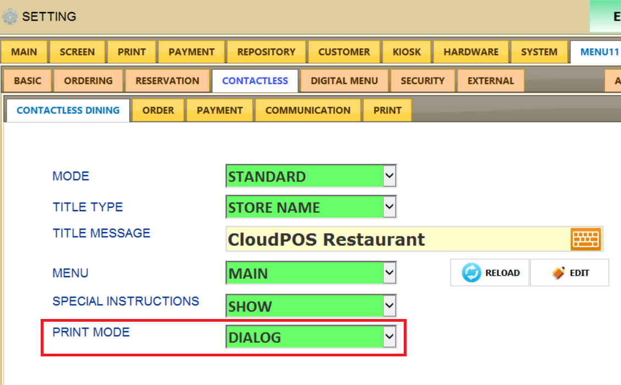This screenshot has width=621, height=385.
Task: Switch to the MAIN top tab
Action: (x=24, y=52)
